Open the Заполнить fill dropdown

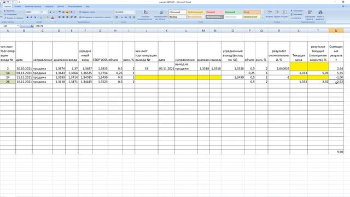[x=297, y=14]
